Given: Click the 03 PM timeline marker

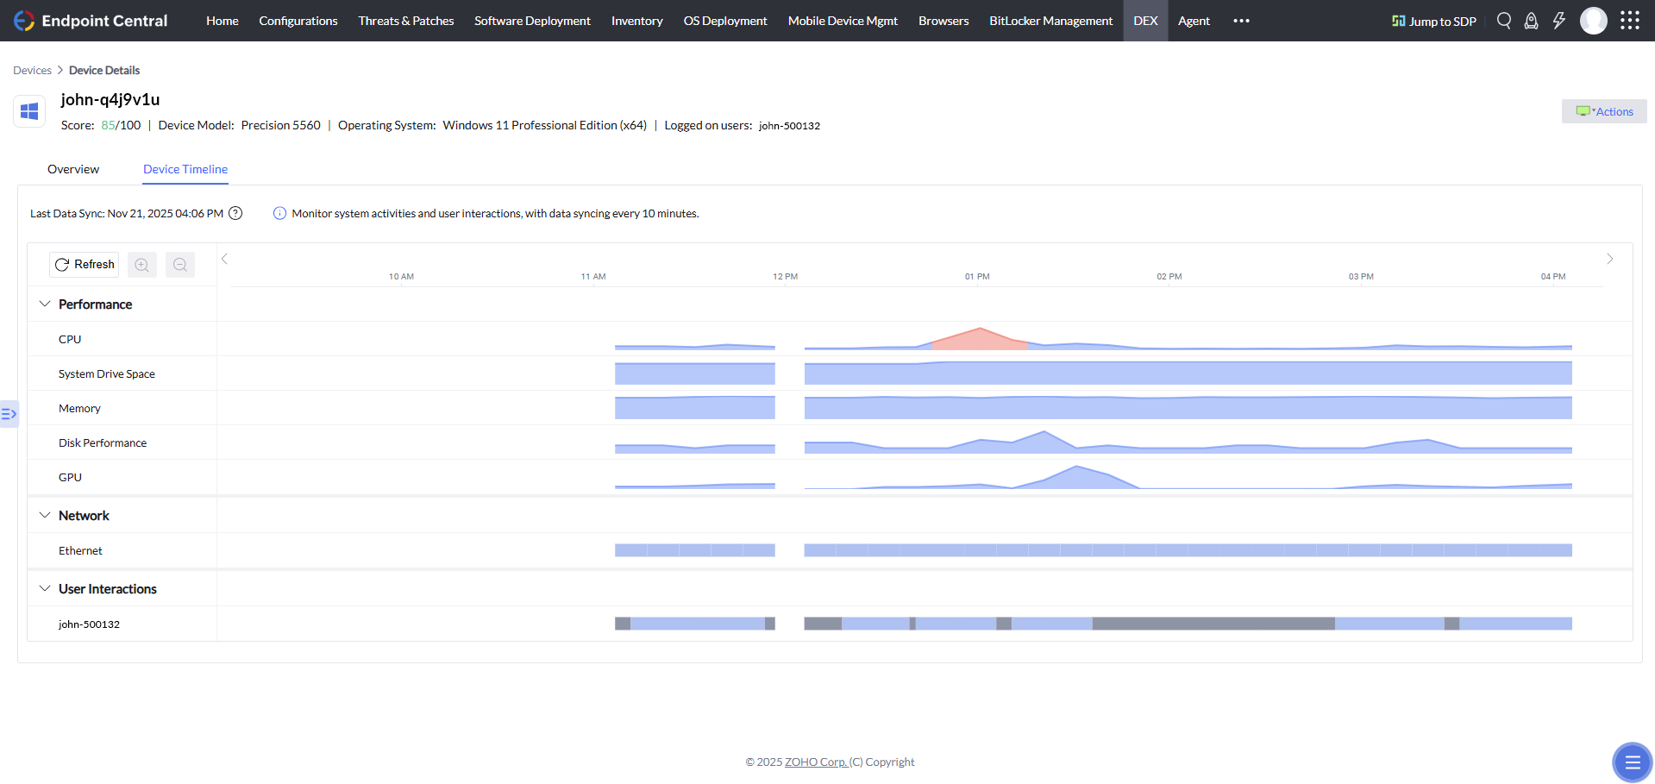Looking at the screenshot, I should (x=1361, y=277).
